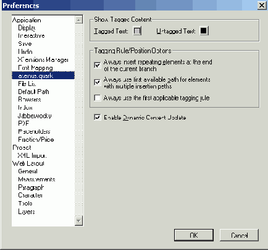Select Font Mapping in the list
Image resolution: width=268 pixels, height=250 pixels.
tap(35, 67)
